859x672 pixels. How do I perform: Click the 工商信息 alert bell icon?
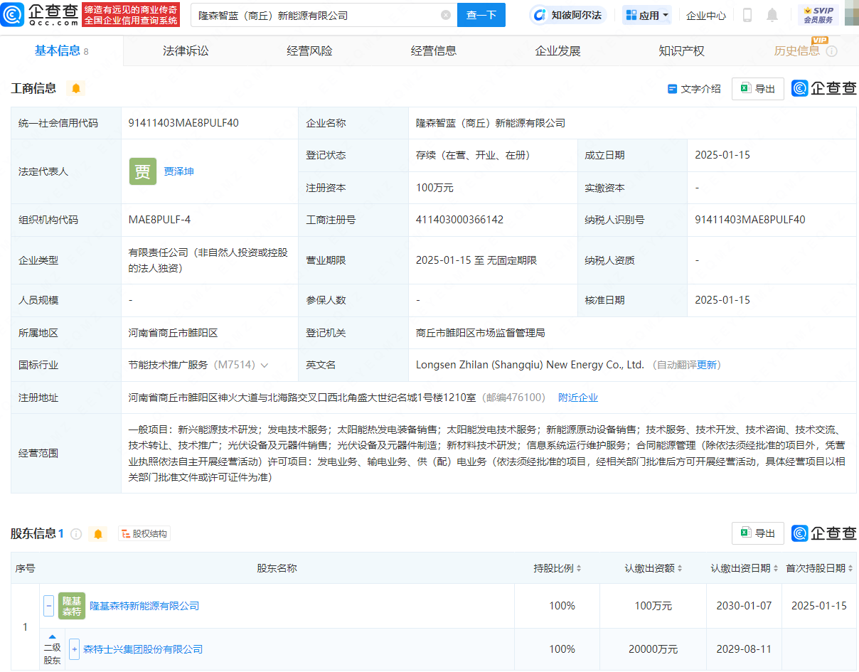(x=75, y=88)
